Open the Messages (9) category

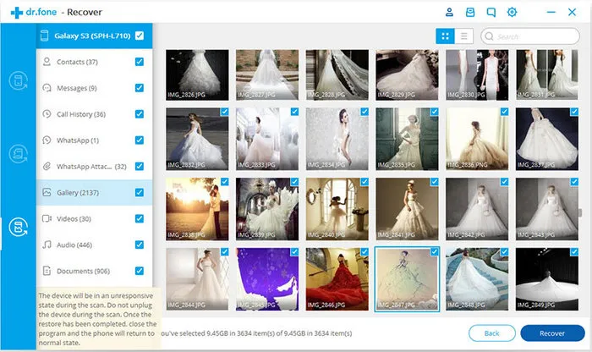pyautogui.click(x=76, y=88)
